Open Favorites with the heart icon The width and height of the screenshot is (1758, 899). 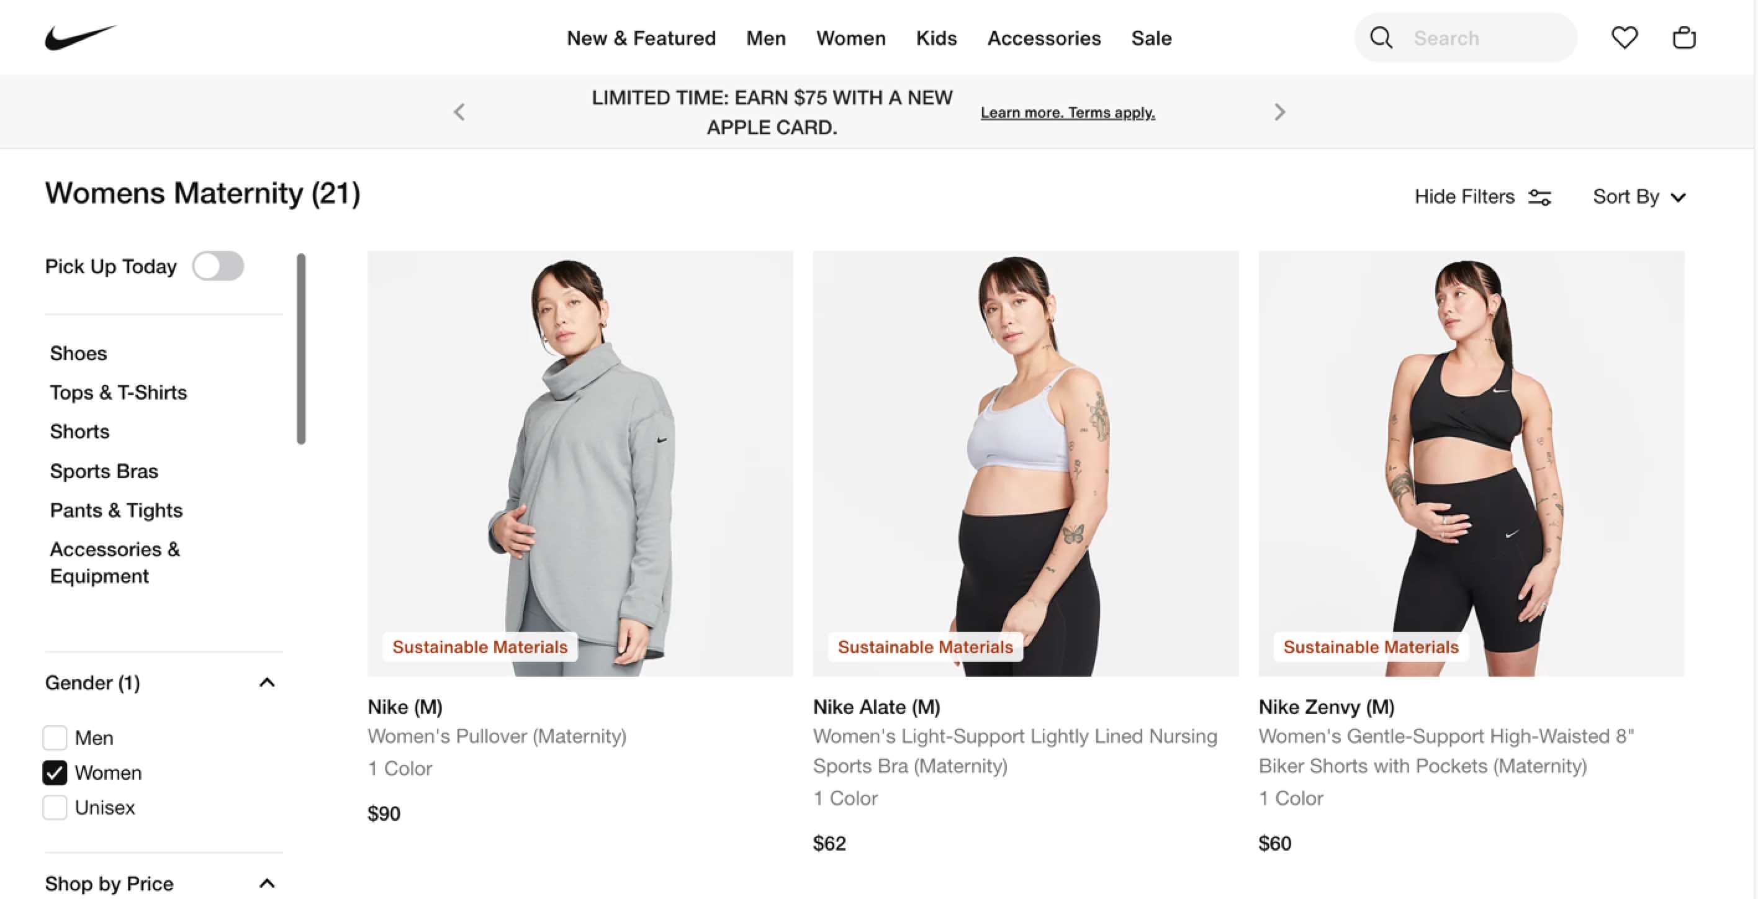[x=1625, y=37]
